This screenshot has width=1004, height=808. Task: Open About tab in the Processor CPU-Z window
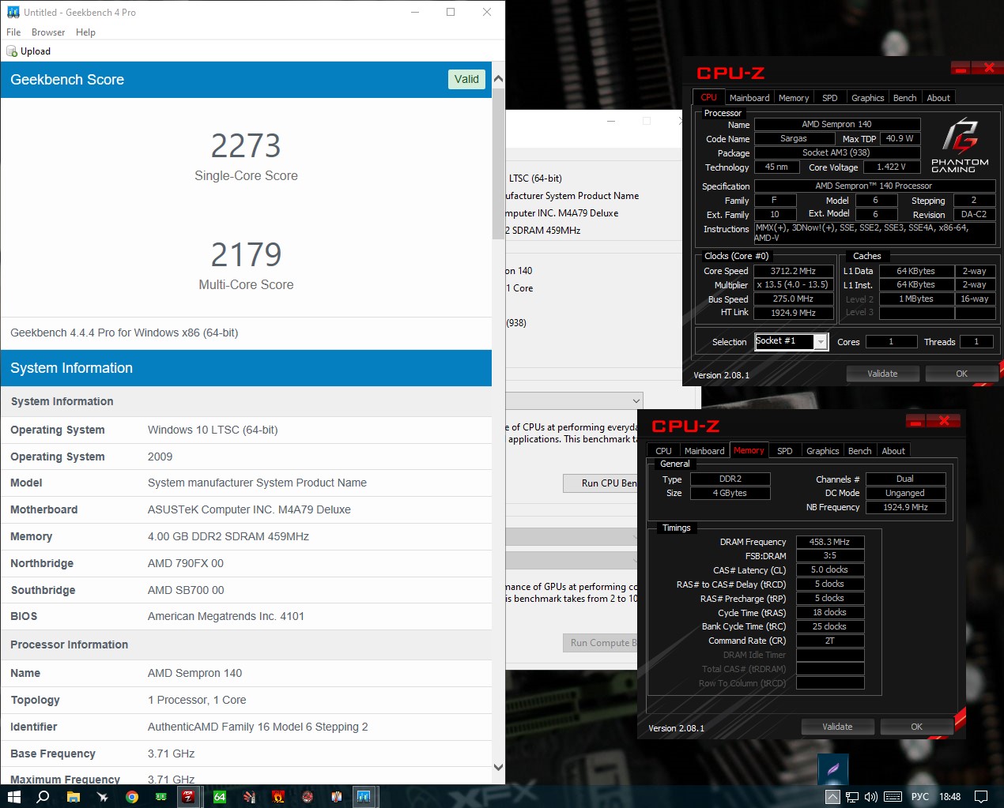click(938, 98)
